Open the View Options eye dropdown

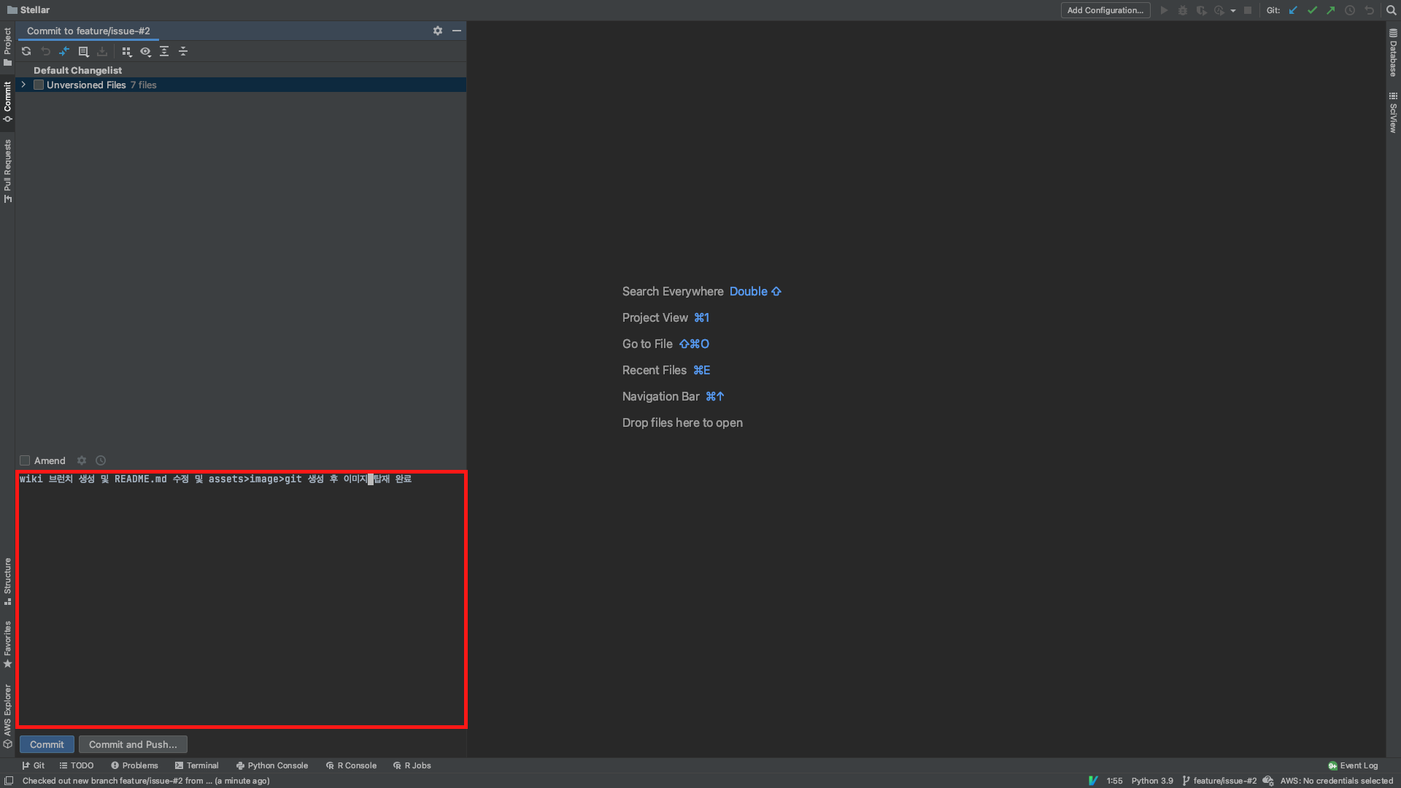coord(145,52)
